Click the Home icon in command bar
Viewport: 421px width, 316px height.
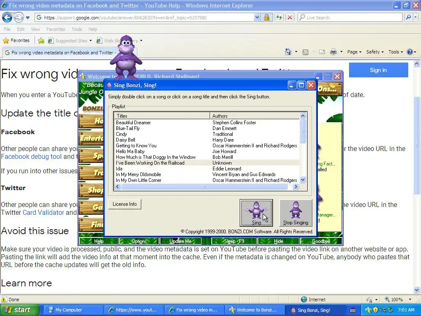tap(288, 52)
